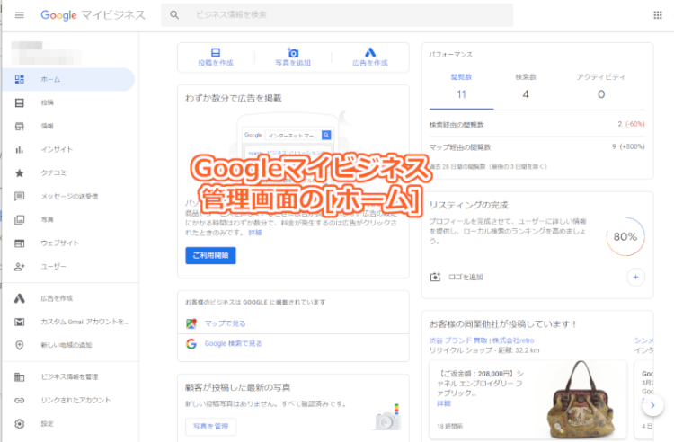Click the Google Maps icon

coord(191,323)
